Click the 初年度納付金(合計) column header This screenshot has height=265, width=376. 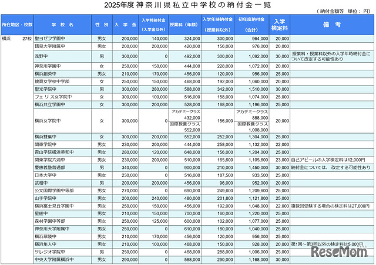[251, 25]
